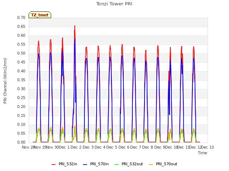Select the PRI_570in legend label
Image resolution: width=229 pixels, height=171 pixels.
[99, 164]
